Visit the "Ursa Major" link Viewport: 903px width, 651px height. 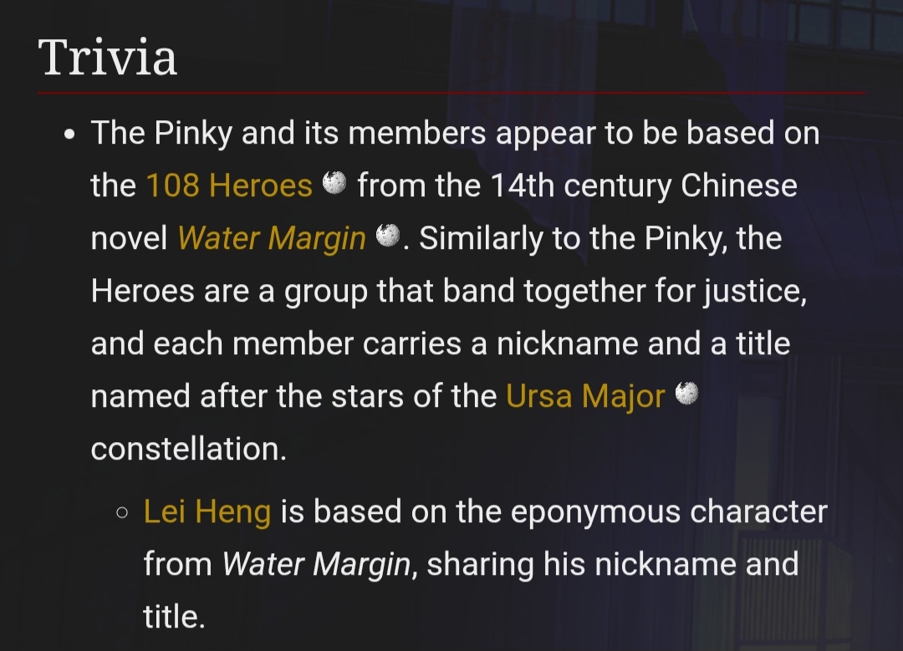585,395
